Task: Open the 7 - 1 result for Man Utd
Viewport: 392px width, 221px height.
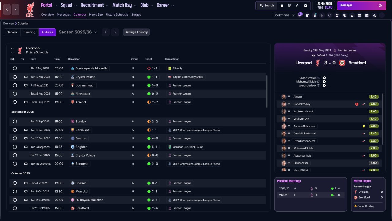Action: click(152, 192)
